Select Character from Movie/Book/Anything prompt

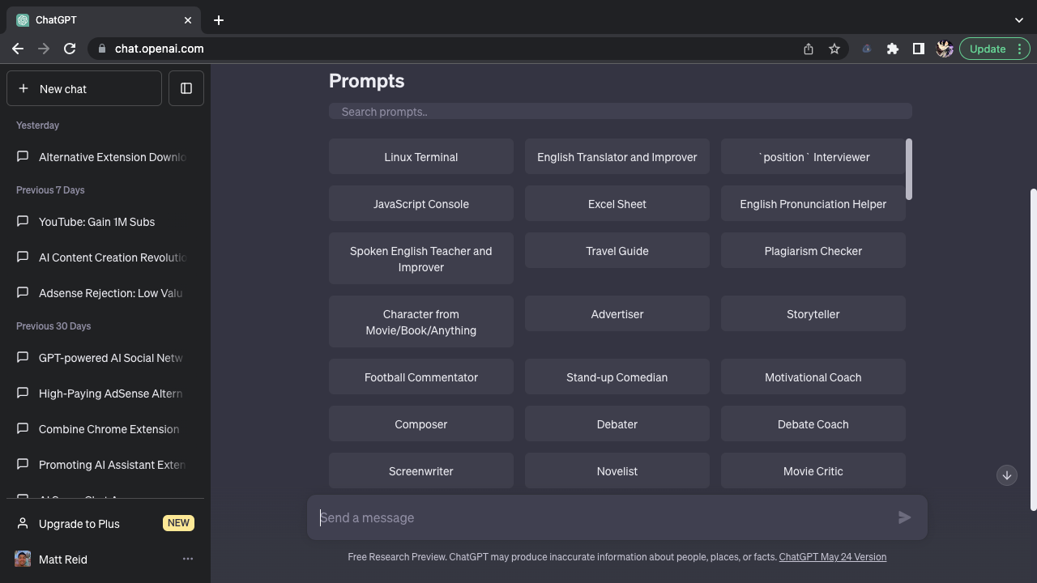point(421,321)
